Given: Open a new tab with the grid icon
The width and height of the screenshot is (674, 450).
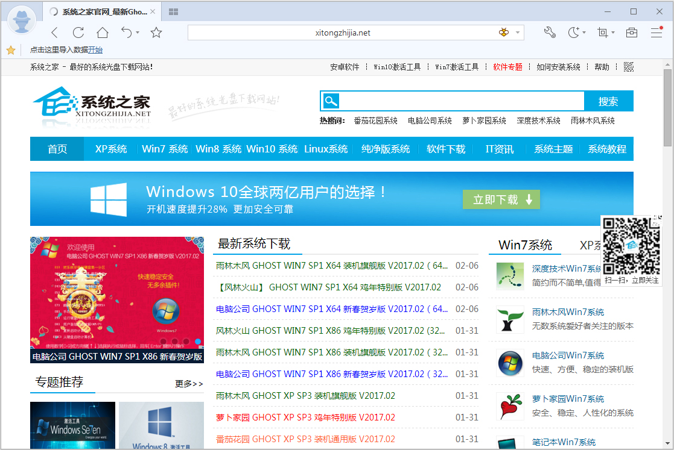Looking at the screenshot, I should pyautogui.click(x=174, y=11).
